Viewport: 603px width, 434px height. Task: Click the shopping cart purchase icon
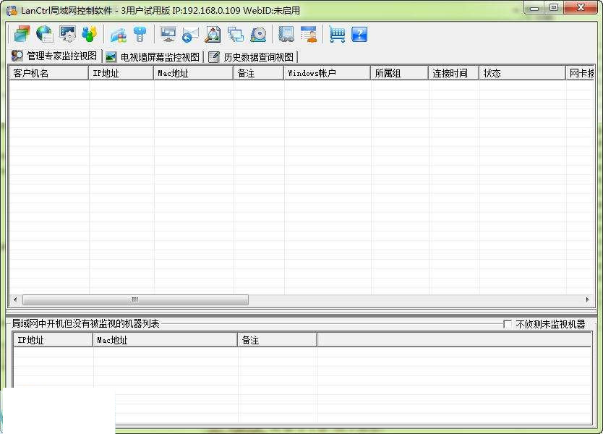[x=337, y=34]
